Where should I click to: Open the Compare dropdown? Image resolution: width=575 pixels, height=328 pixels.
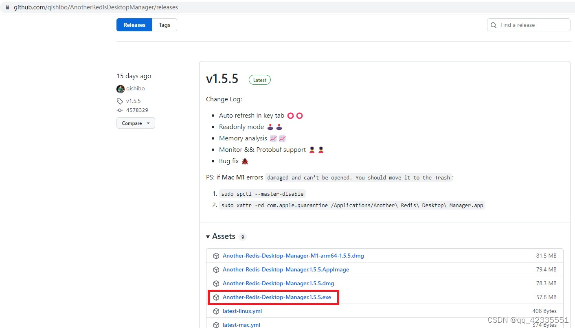(x=136, y=123)
